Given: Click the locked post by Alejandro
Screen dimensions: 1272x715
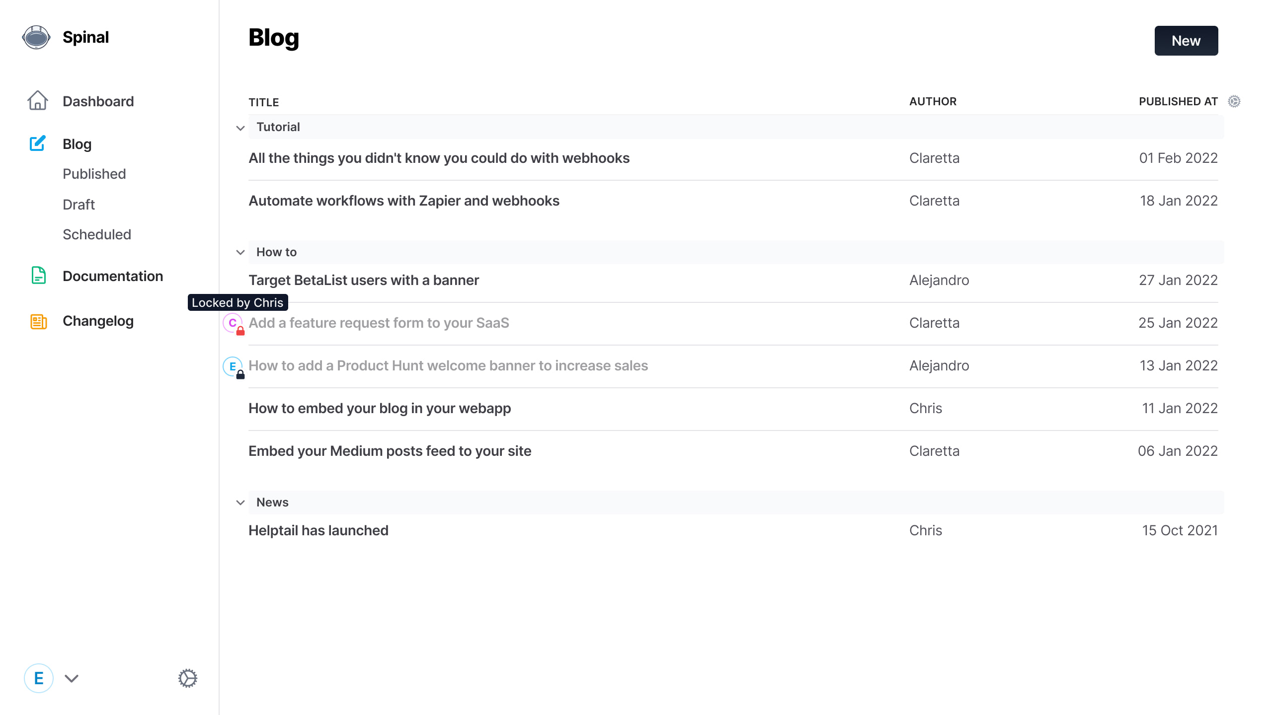Looking at the screenshot, I should (448, 365).
